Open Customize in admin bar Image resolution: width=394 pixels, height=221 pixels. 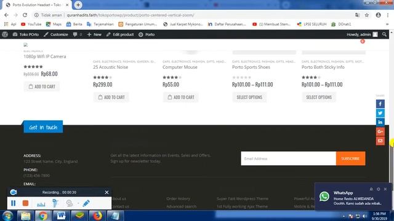pos(56,34)
